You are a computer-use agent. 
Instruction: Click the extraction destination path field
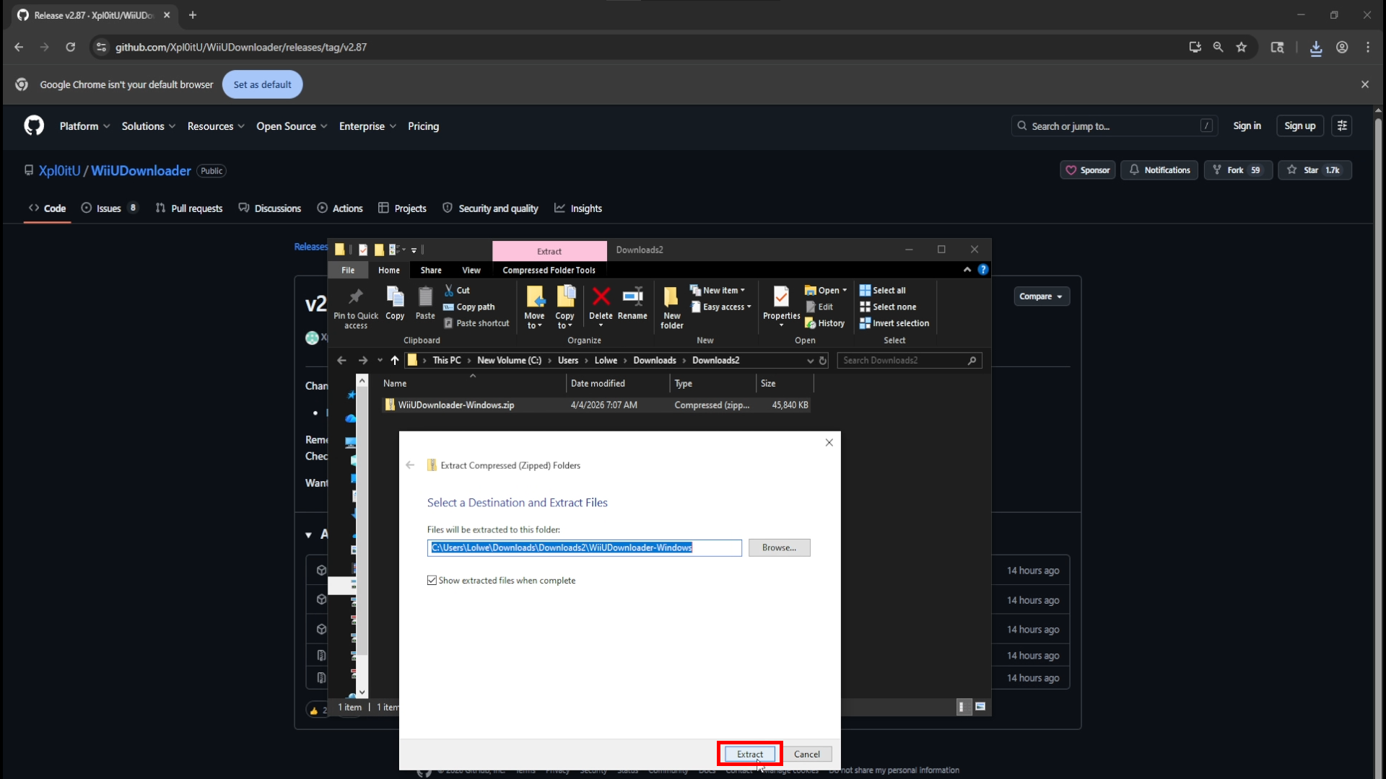(583, 548)
